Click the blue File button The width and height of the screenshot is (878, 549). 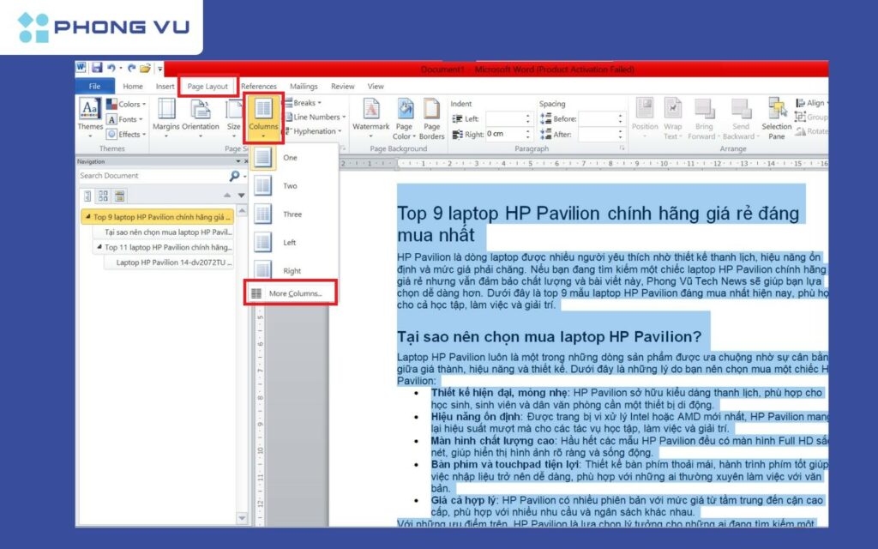94,87
